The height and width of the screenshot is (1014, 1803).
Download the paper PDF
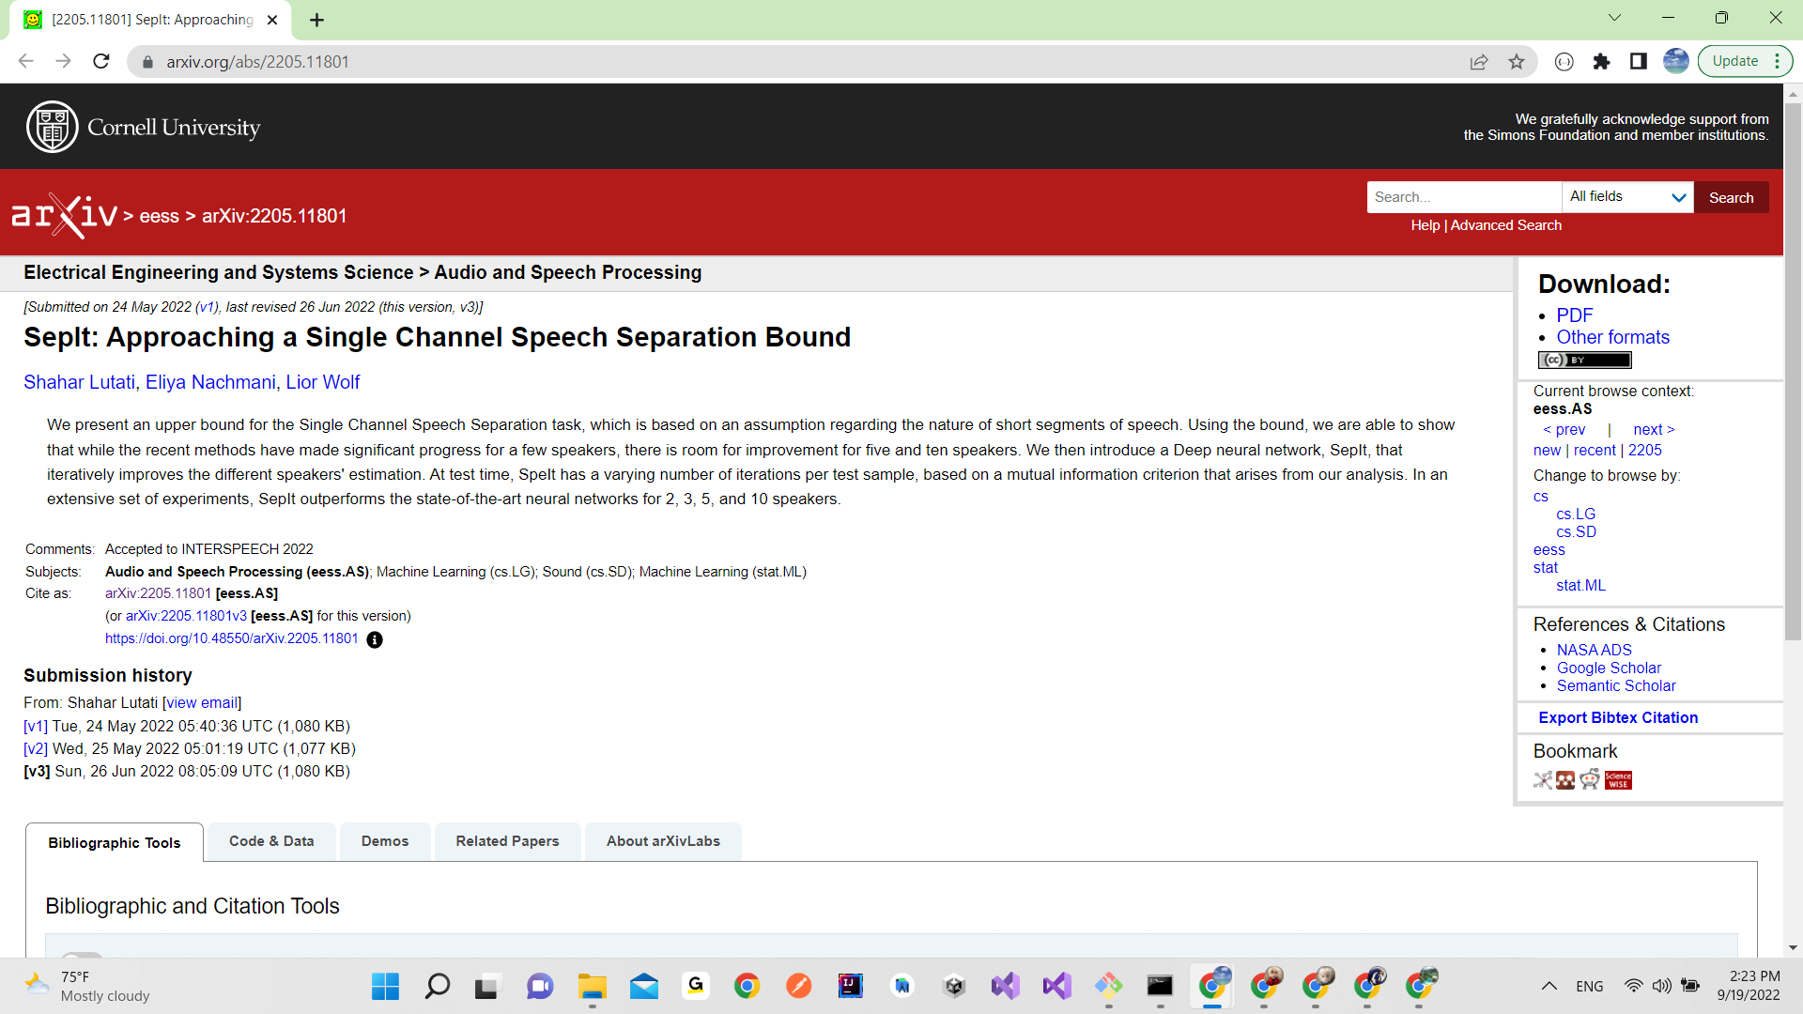1573,315
